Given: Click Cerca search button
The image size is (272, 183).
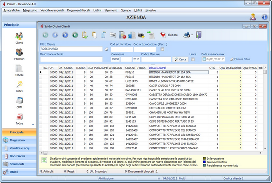Looking at the screenshot, I should click(x=180, y=59).
